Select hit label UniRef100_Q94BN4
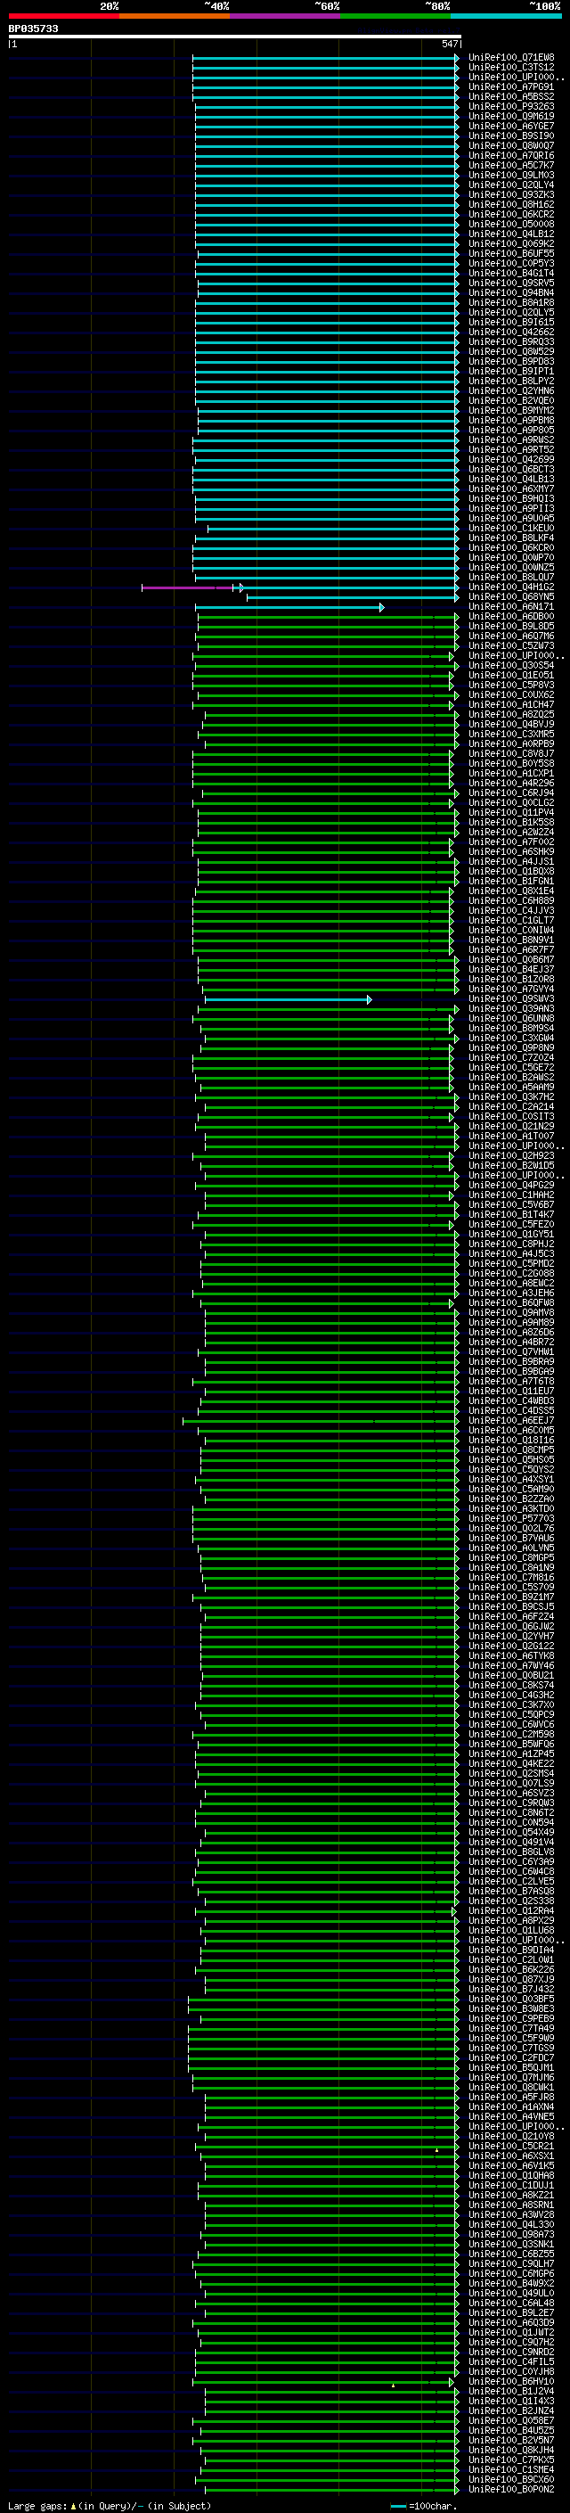The width and height of the screenshot is (570, 2513). (x=510, y=292)
